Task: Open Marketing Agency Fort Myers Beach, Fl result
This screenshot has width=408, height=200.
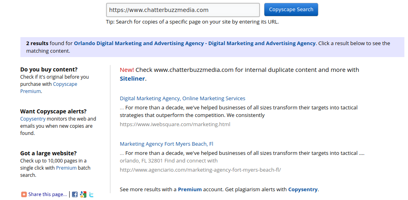Action: [166, 144]
